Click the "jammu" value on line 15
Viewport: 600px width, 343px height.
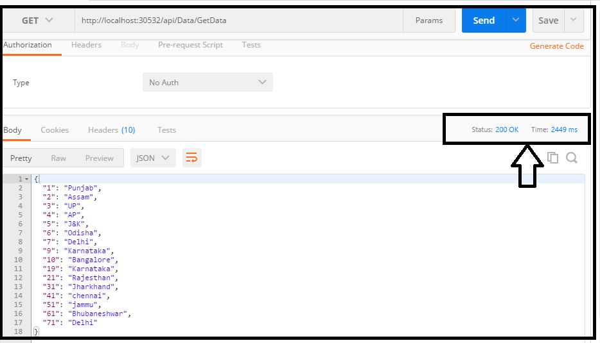(83, 305)
